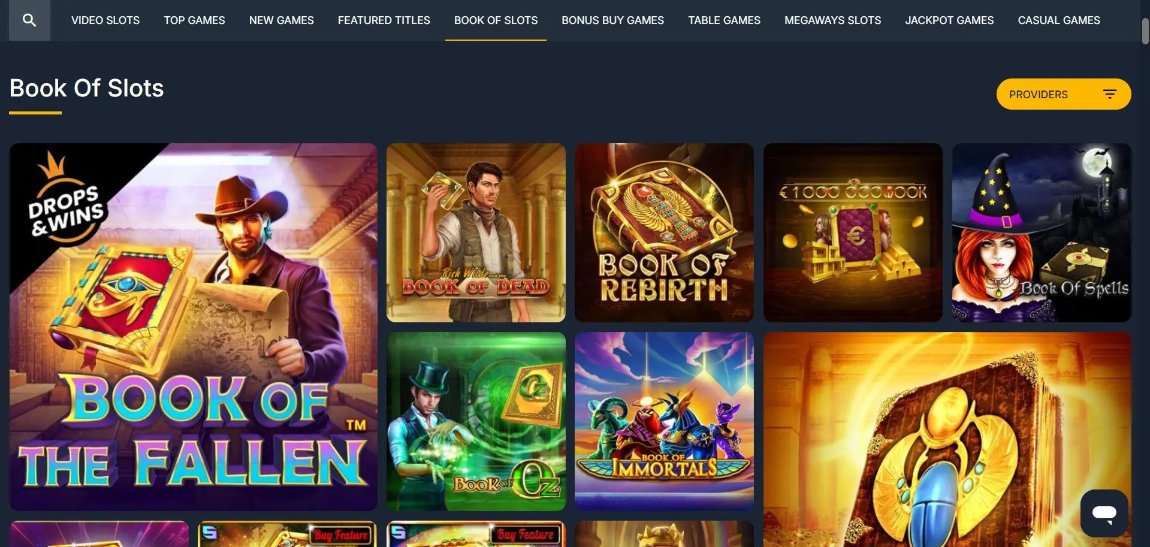Image resolution: width=1150 pixels, height=547 pixels.
Task: Go to the Featured Titles tab
Action: coord(384,20)
